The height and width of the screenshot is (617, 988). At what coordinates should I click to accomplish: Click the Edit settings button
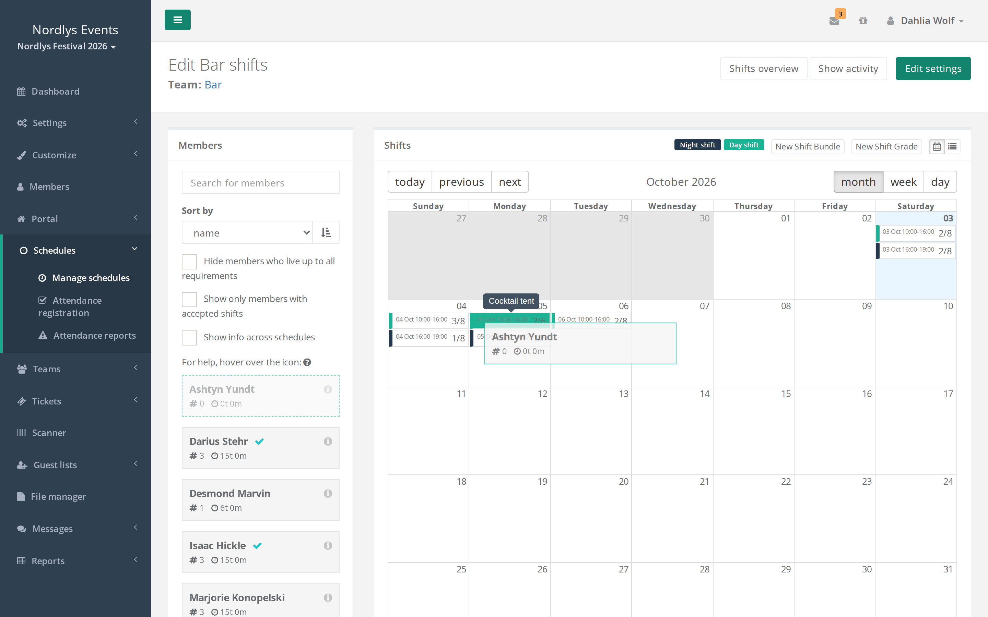tap(933, 69)
